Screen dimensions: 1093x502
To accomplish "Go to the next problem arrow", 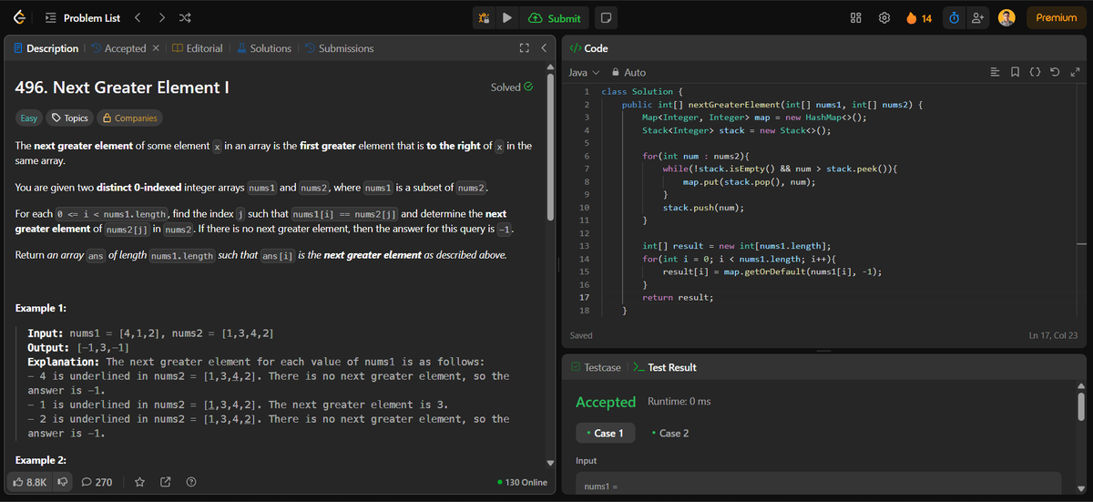I will click(x=161, y=17).
